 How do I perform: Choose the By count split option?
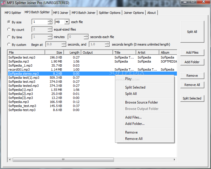coord(9,29)
